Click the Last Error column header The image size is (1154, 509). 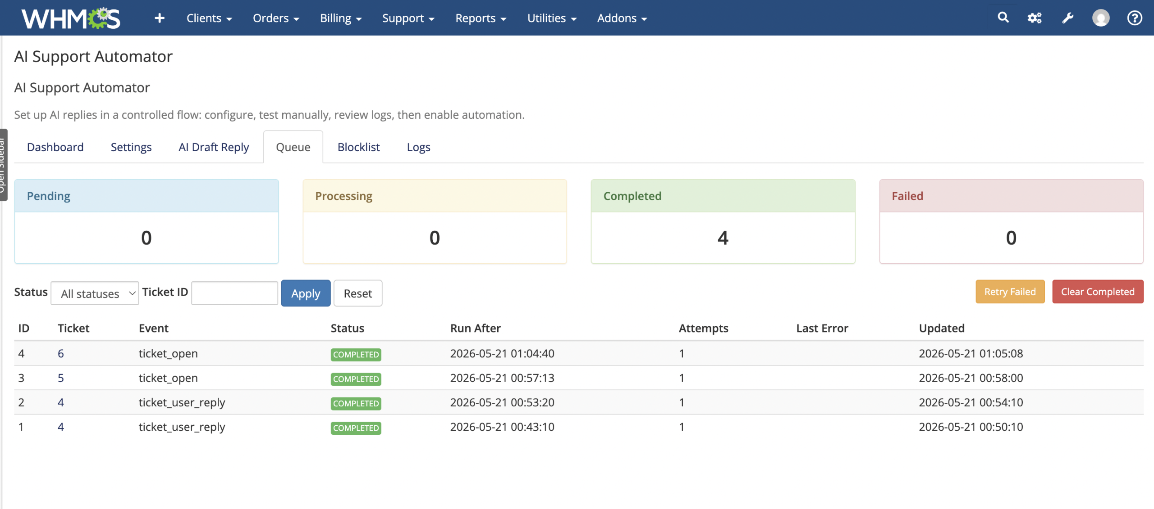[822, 329]
